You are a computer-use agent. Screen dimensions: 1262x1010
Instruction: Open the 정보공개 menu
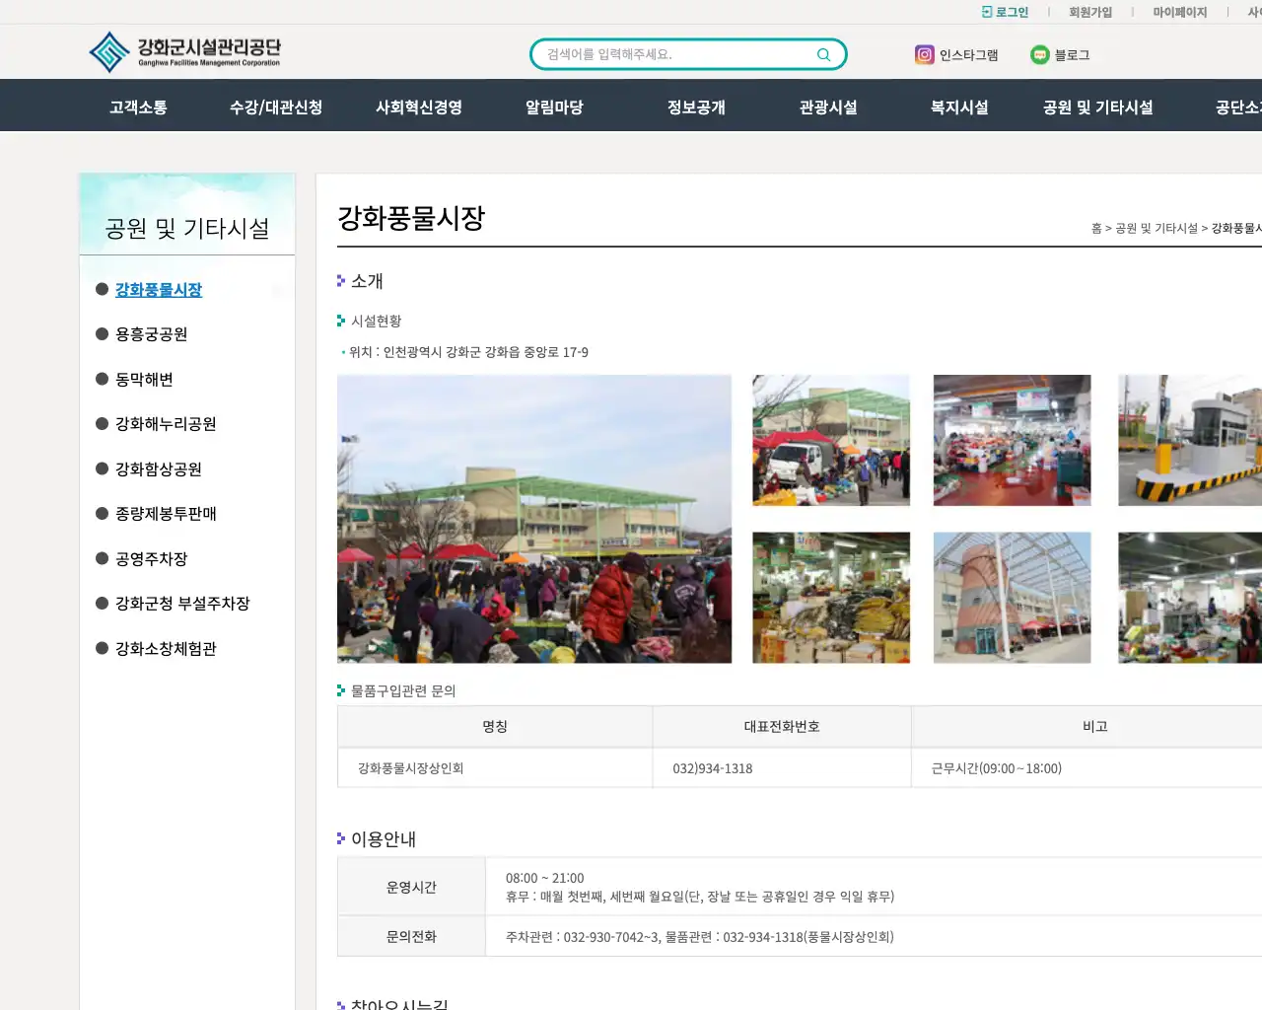pyautogui.click(x=696, y=106)
